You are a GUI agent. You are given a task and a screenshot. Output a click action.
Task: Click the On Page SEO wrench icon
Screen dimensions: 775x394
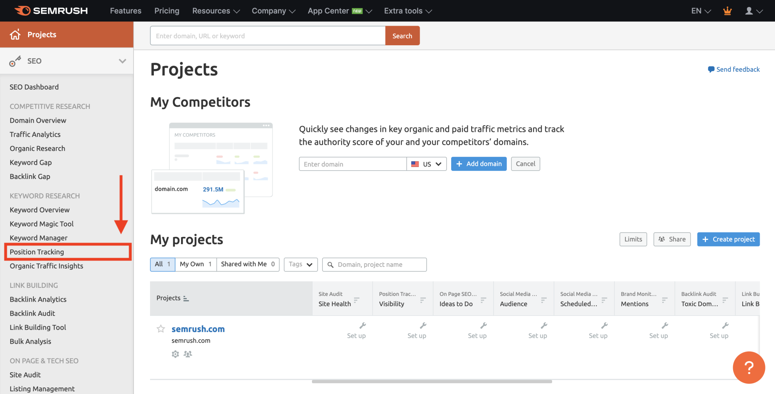tap(483, 325)
